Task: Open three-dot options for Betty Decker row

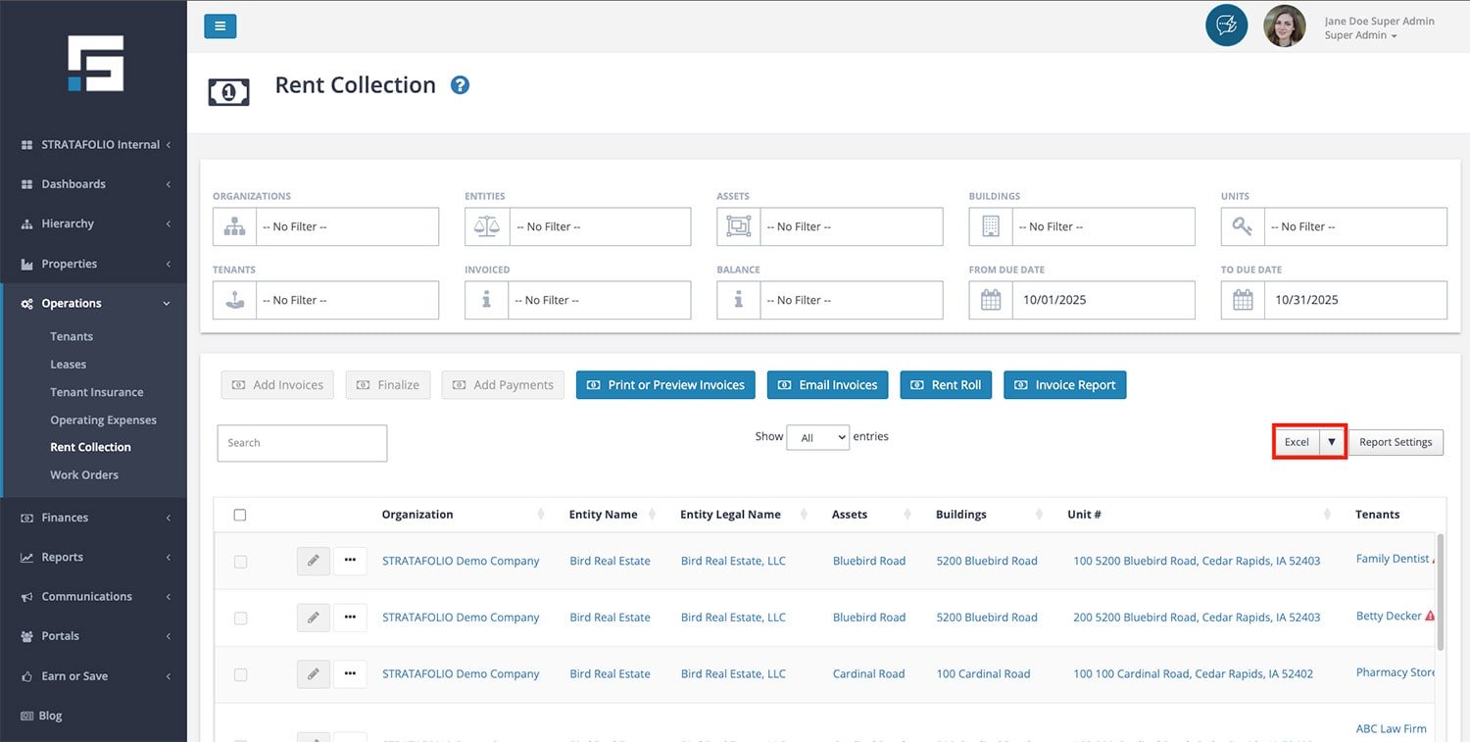Action: coord(350,618)
